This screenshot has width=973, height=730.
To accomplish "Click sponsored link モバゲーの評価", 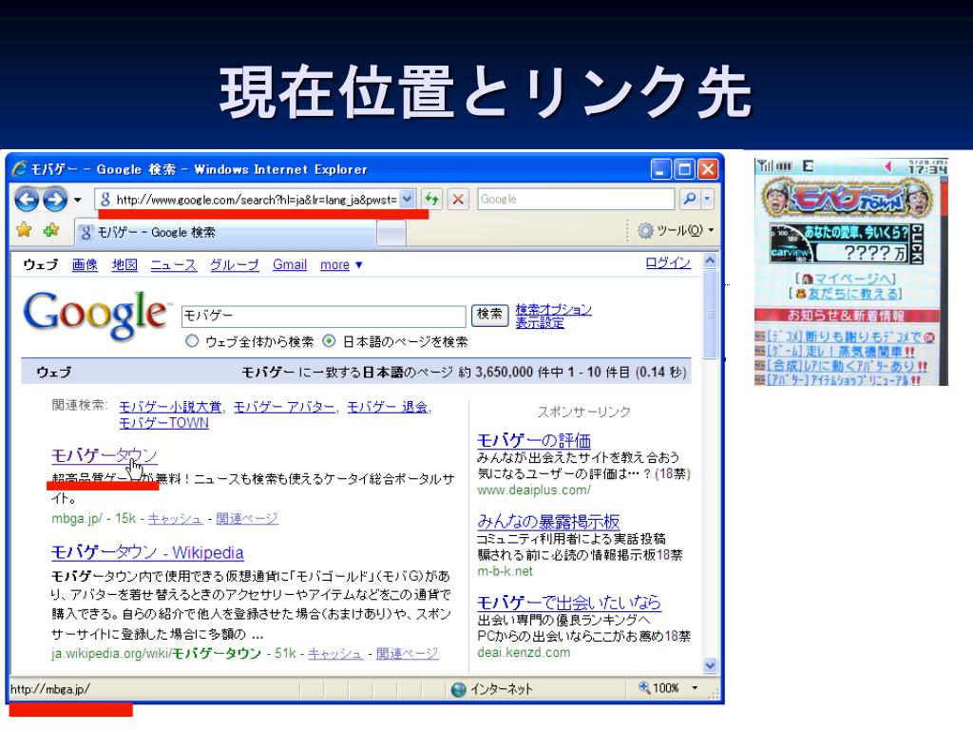I will tap(534, 441).
